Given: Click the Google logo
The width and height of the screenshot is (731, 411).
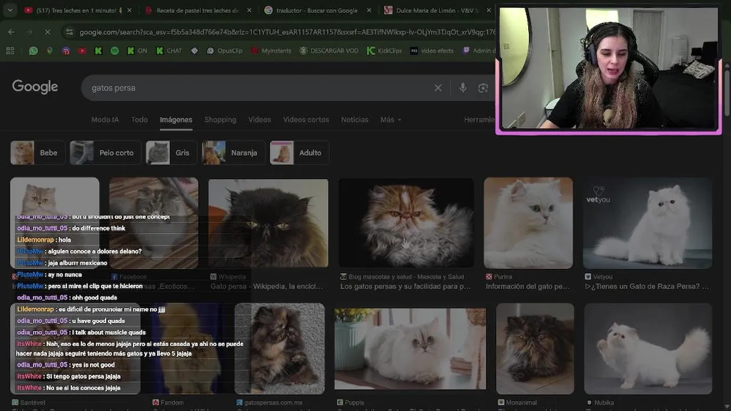Looking at the screenshot, I should [35, 87].
